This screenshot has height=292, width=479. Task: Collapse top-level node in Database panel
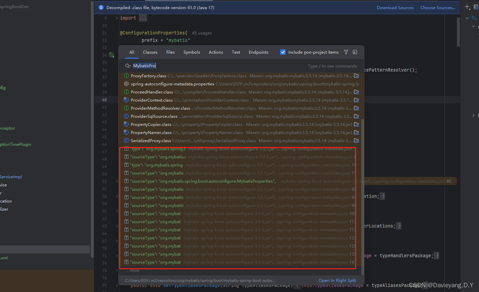pyautogui.click(x=467, y=18)
